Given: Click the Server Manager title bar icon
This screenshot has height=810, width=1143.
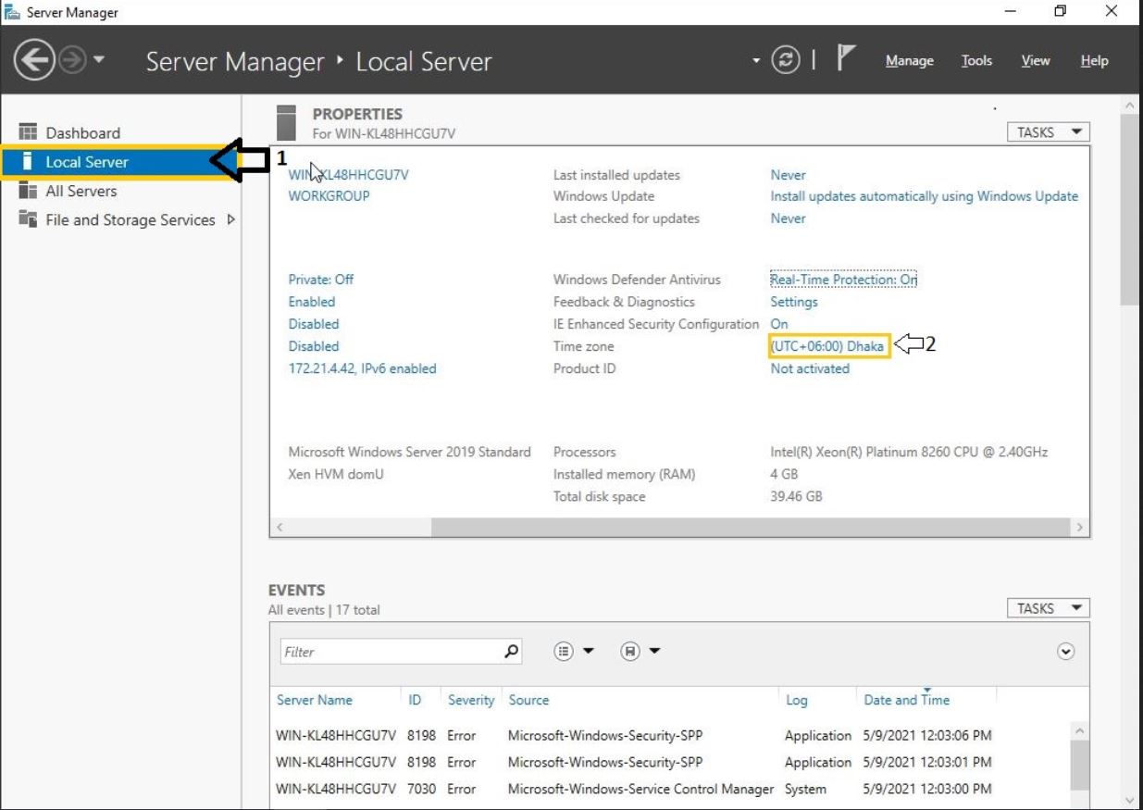Looking at the screenshot, I should [11, 12].
